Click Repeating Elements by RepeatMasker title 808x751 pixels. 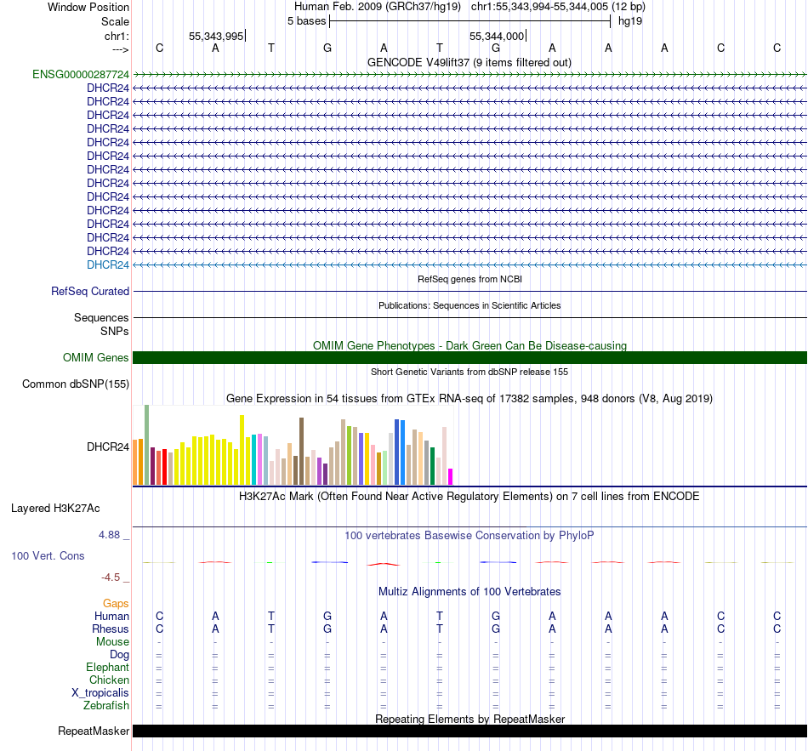[469, 719]
